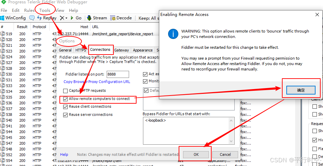Click the speech bubble comment icon
This screenshot has height=166, width=323.
pos(32,18)
